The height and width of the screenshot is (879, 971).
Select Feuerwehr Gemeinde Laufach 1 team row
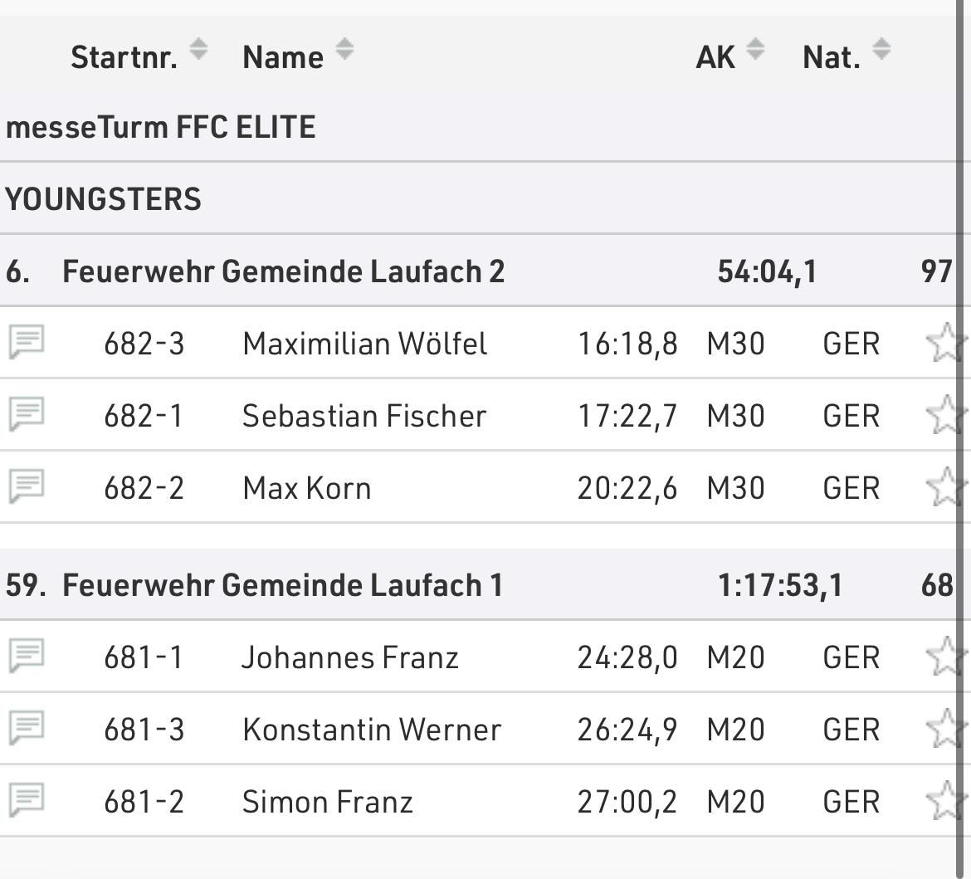[x=282, y=585]
